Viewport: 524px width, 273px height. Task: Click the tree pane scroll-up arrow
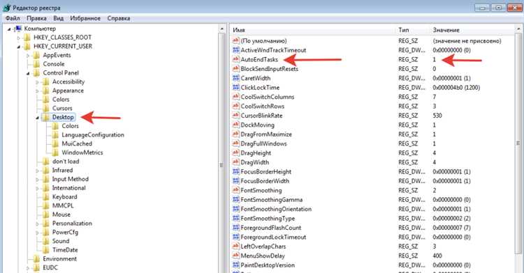pos(222,29)
